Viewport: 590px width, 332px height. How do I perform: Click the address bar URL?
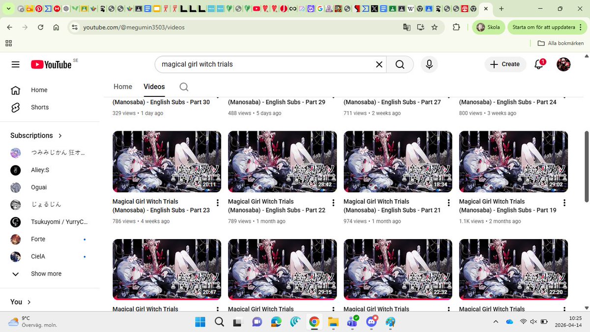(134, 28)
